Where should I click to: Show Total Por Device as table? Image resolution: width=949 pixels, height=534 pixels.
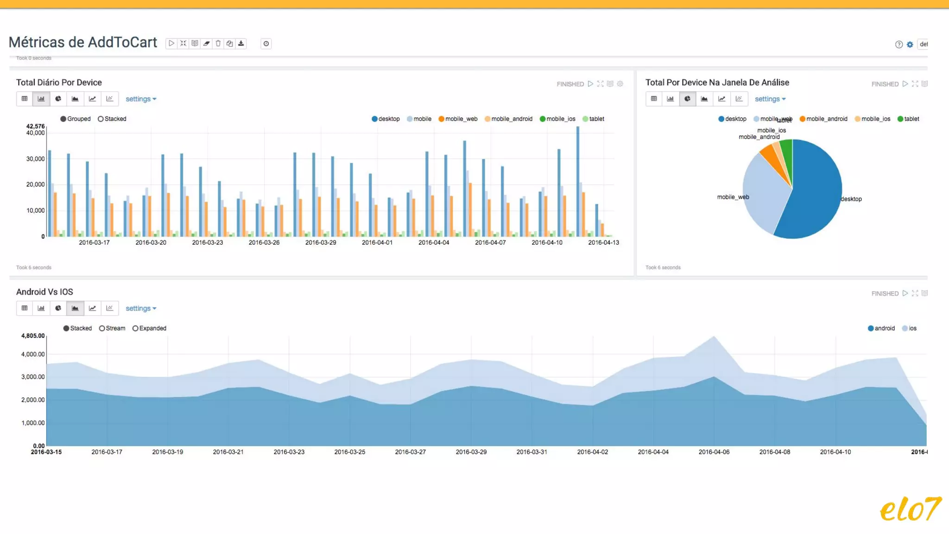[654, 99]
